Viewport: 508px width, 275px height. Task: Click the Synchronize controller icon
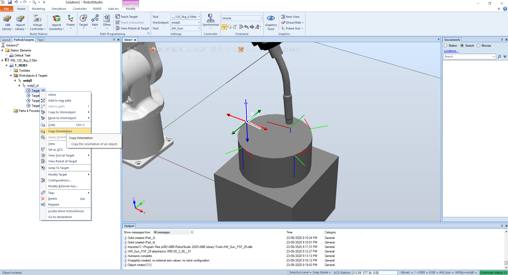click(x=210, y=21)
